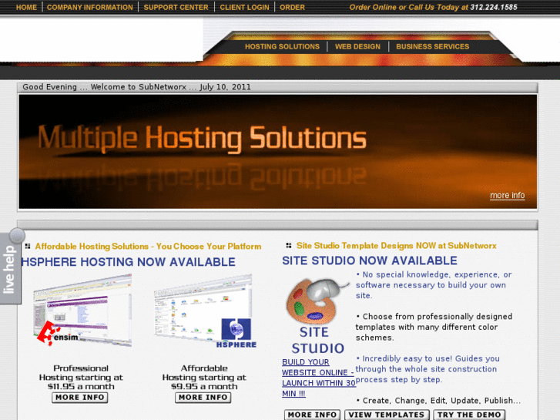Open the BUSINESS SERVICES tab
Viewport: 560px width, 420px height.
[x=432, y=46]
